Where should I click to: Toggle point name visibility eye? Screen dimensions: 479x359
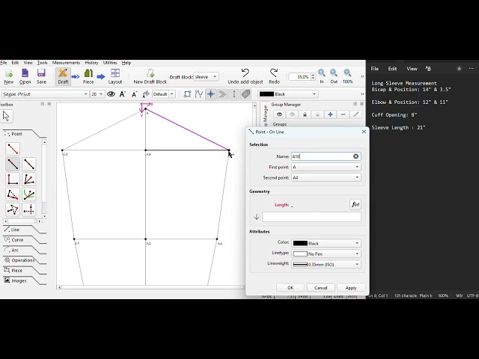coord(111,94)
